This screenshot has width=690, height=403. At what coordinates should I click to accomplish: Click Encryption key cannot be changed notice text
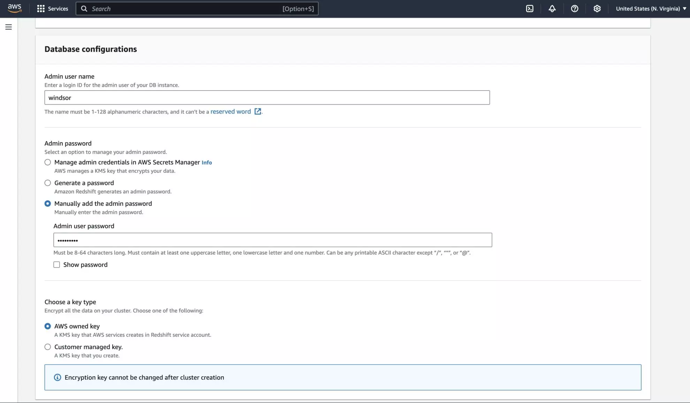coord(144,378)
